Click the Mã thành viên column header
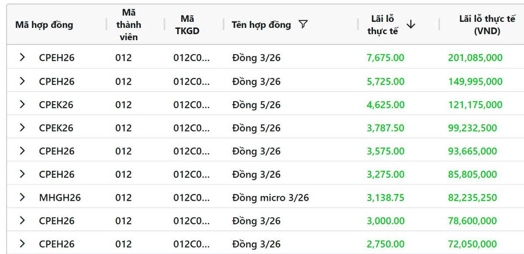Screen dimensions: 524x254 click(x=128, y=25)
